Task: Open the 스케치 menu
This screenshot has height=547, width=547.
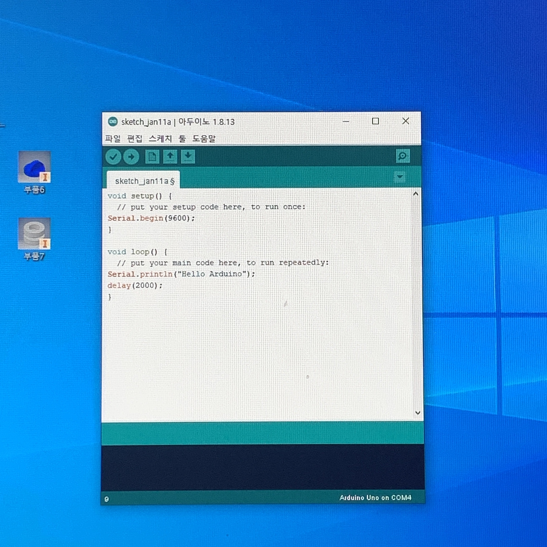Action: pos(160,139)
